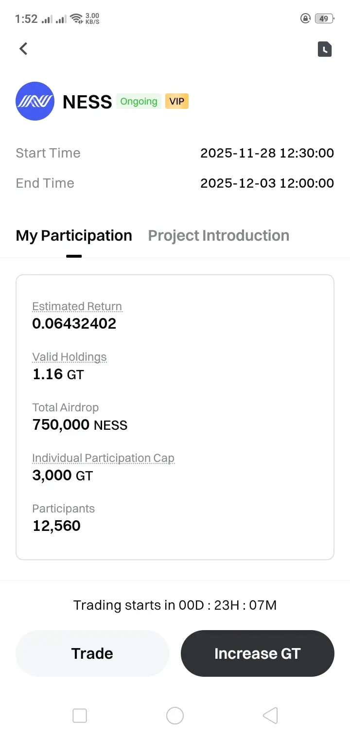The image size is (350, 739).
Task: Switch to the Project Introduction tab
Action: pos(218,236)
